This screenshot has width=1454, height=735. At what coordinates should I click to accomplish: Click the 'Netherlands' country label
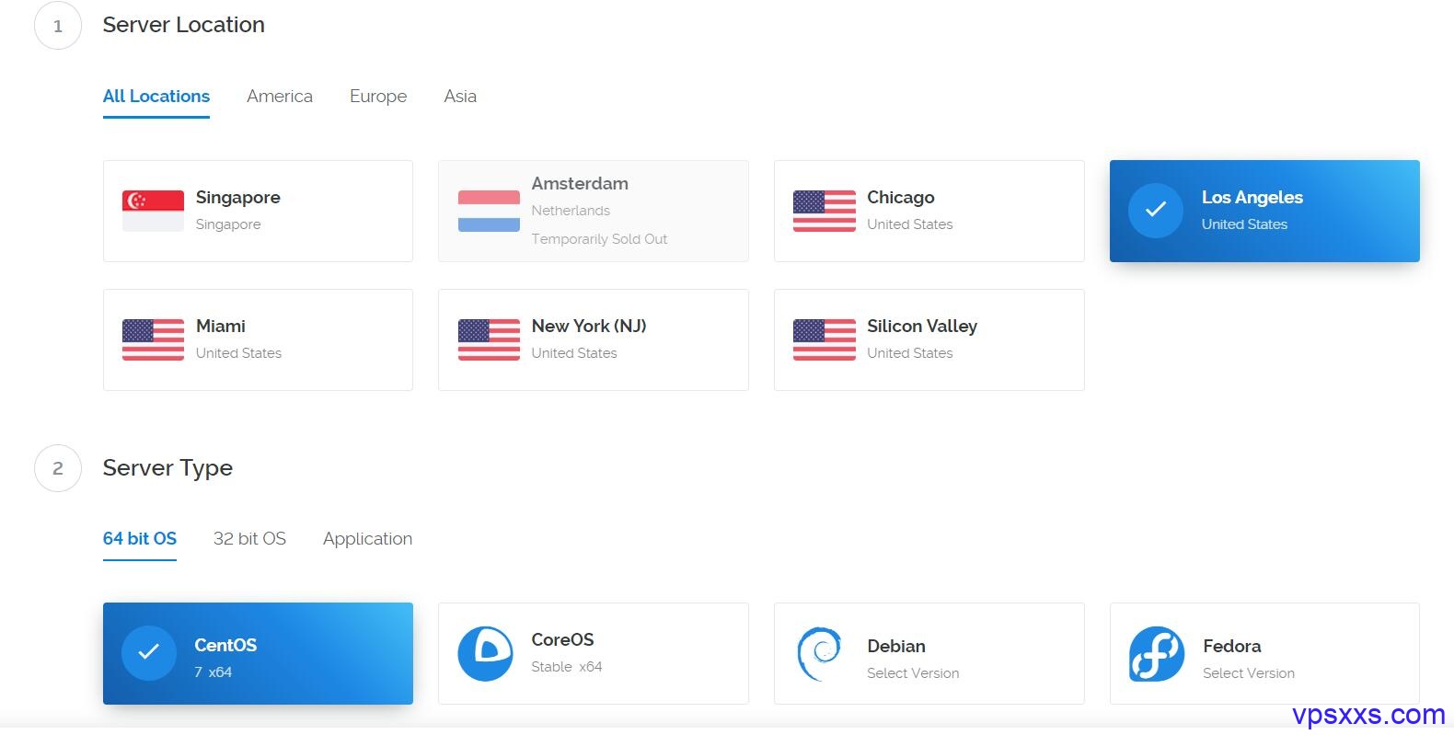click(x=571, y=211)
